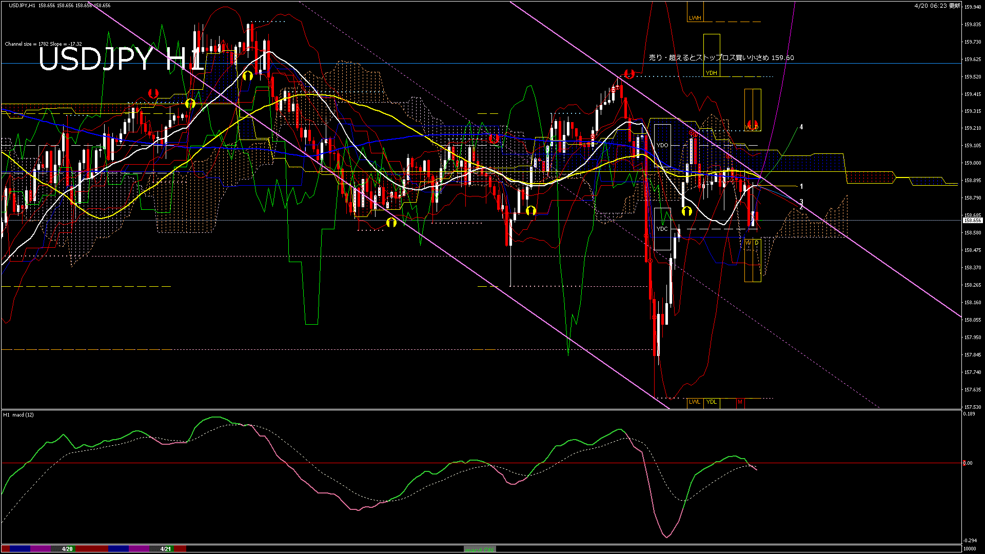This screenshot has height=554, width=985.
Task: Click the USDJPY H1 title label
Action: [121, 58]
